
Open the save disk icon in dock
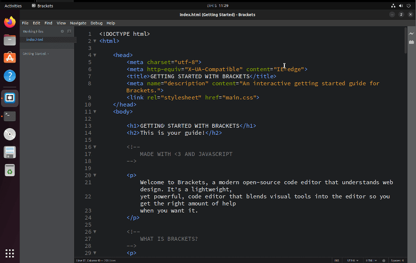point(10,152)
